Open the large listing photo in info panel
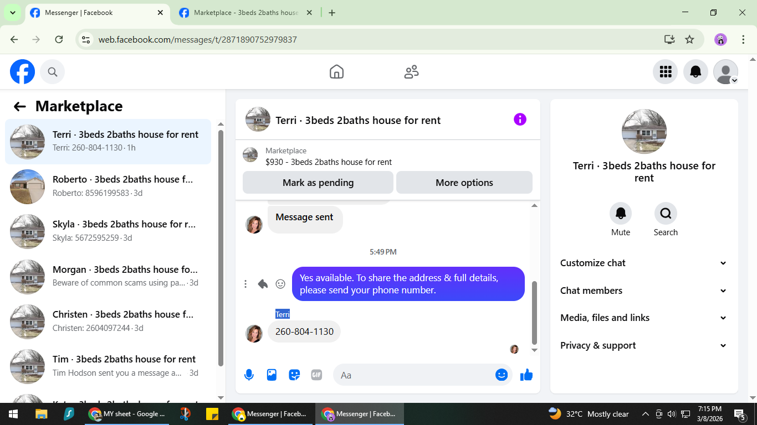This screenshot has width=757, height=425. pyautogui.click(x=644, y=132)
